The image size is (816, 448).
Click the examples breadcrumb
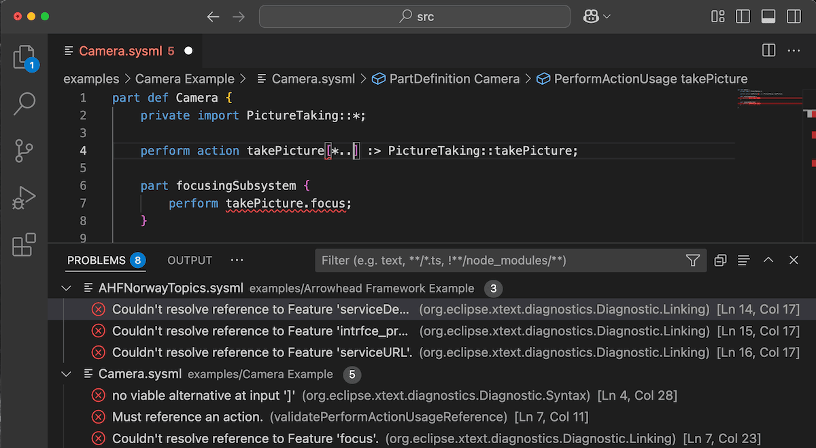[x=91, y=79]
